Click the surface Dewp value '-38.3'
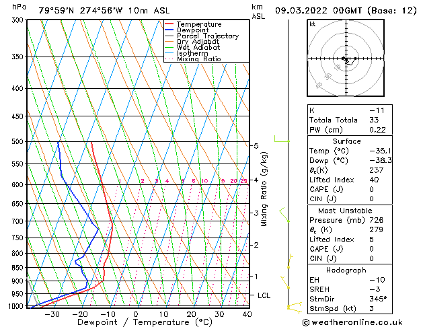Viewport: 423px width, 327px height. 381,161
